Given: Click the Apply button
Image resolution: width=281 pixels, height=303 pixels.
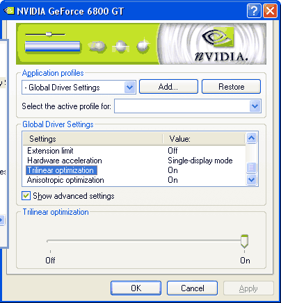Looking at the screenshot, I should point(248,288).
